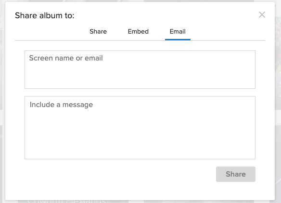Switch to the Share tab
The height and width of the screenshot is (203, 281).
[x=98, y=32]
